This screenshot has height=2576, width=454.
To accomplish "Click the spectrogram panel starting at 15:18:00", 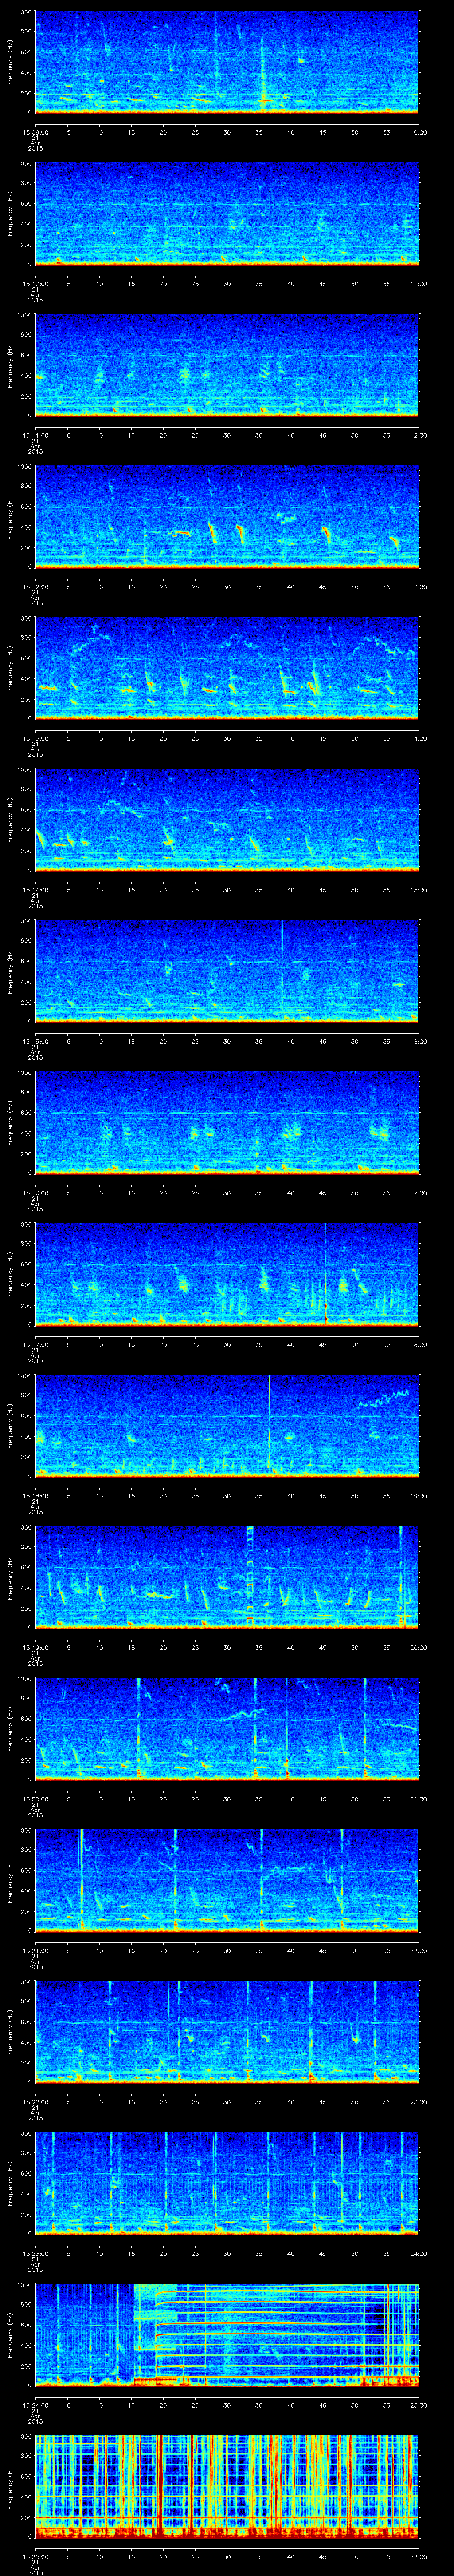I will (227, 1425).
